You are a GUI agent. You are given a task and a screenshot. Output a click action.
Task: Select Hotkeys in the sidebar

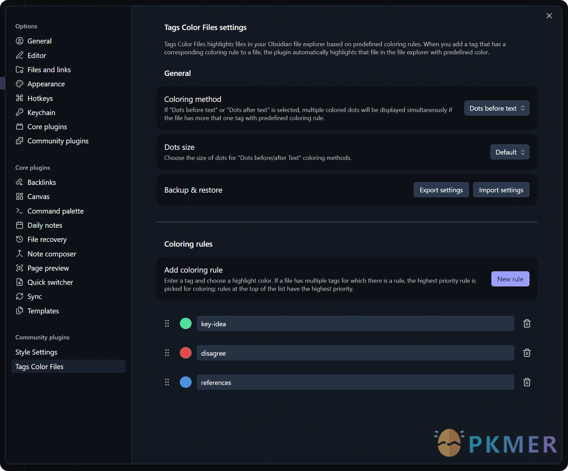coord(69,98)
